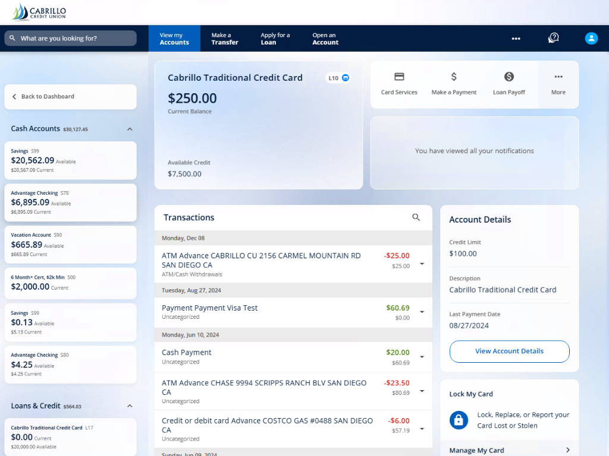This screenshot has width=609, height=456.
Task: Collapse the Loans & Credit section
Action: coord(130,406)
